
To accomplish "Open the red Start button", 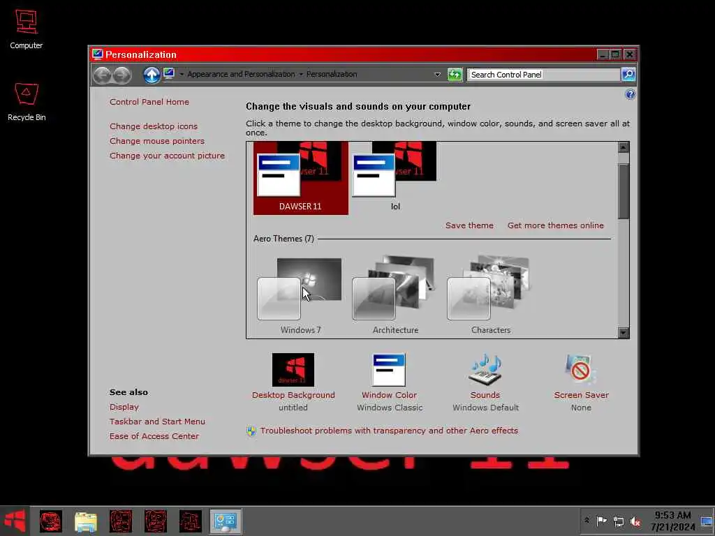I will 15,521.
